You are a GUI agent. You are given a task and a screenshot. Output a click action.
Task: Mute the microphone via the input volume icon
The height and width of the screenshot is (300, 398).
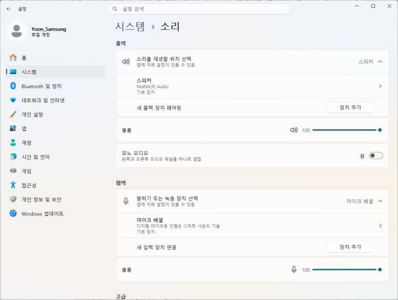[x=294, y=270]
